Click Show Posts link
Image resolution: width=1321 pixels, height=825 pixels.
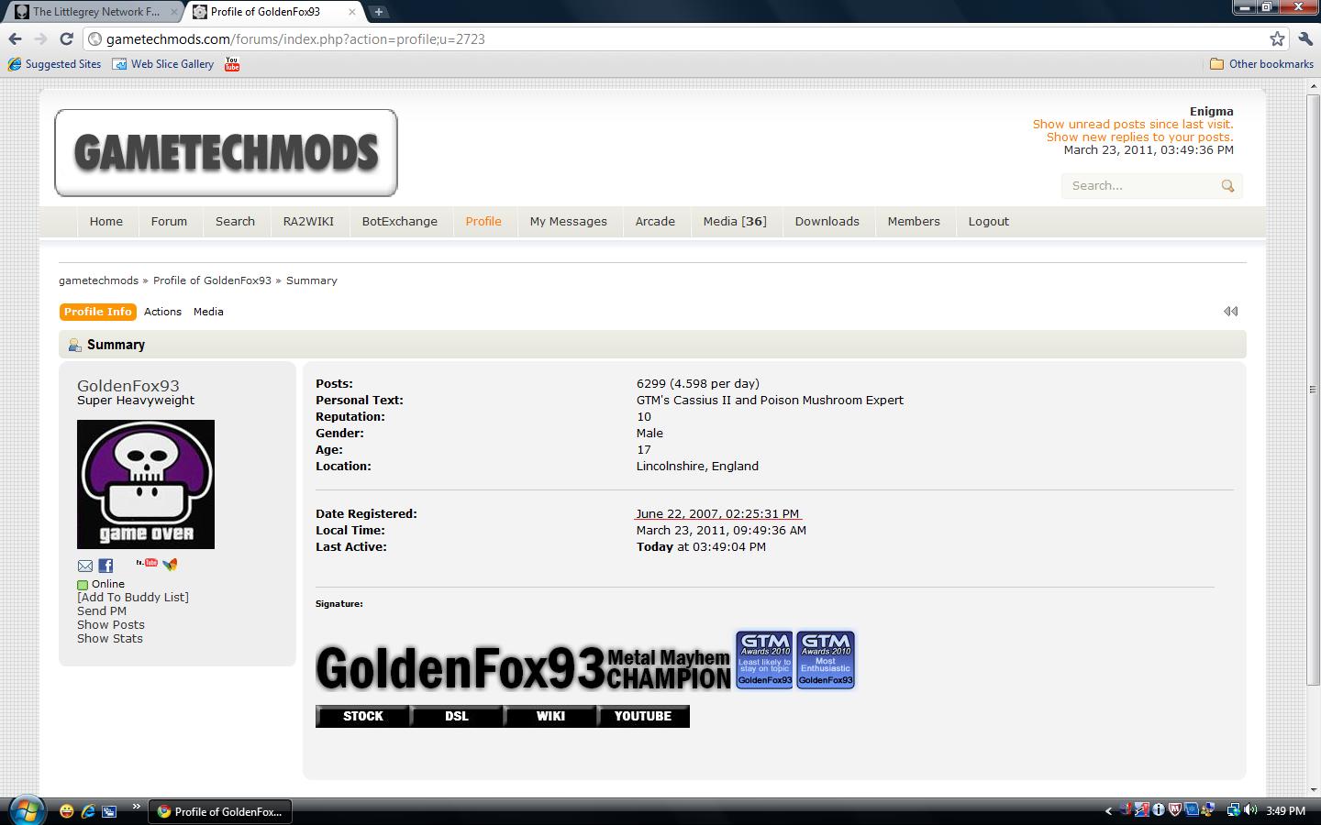(x=111, y=625)
